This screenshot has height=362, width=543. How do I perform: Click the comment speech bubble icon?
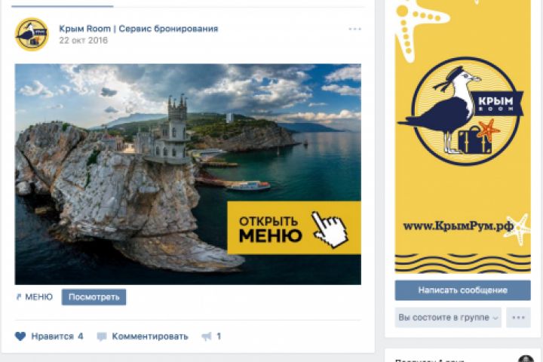(x=102, y=336)
